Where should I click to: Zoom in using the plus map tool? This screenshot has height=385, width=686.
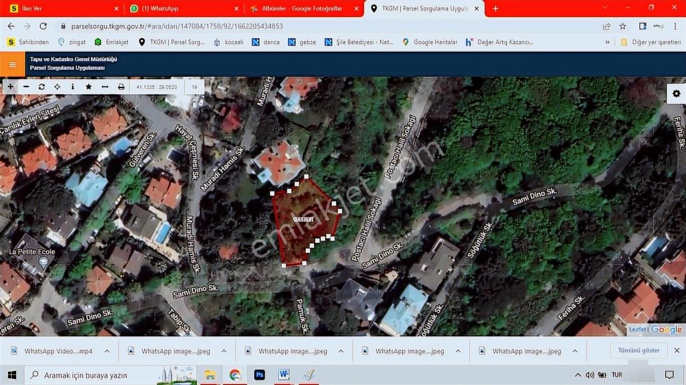(x=10, y=86)
